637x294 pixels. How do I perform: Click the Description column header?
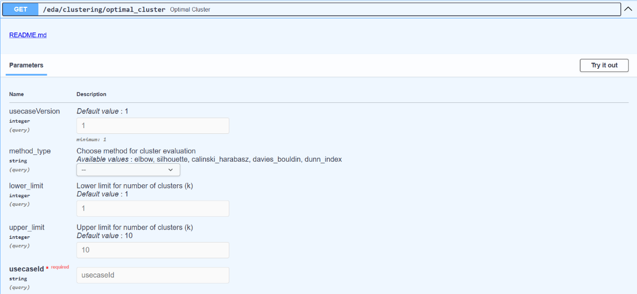pyautogui.click(x=92, y=94)
